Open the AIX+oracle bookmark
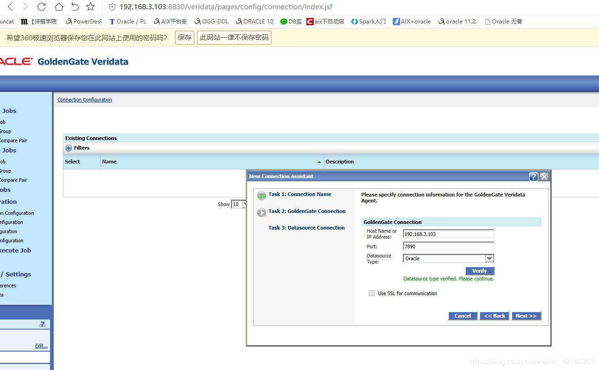 (412, 22)
